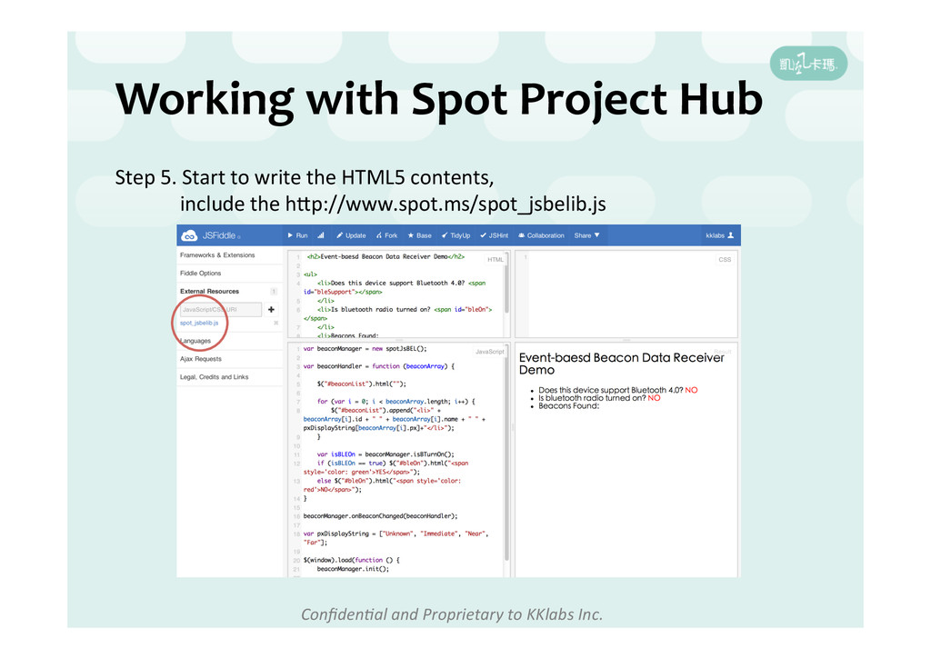931x658 pixels.
Task: Click code line "var beaconManager = new spotJsBEL();"
Action: click(365, 349)
